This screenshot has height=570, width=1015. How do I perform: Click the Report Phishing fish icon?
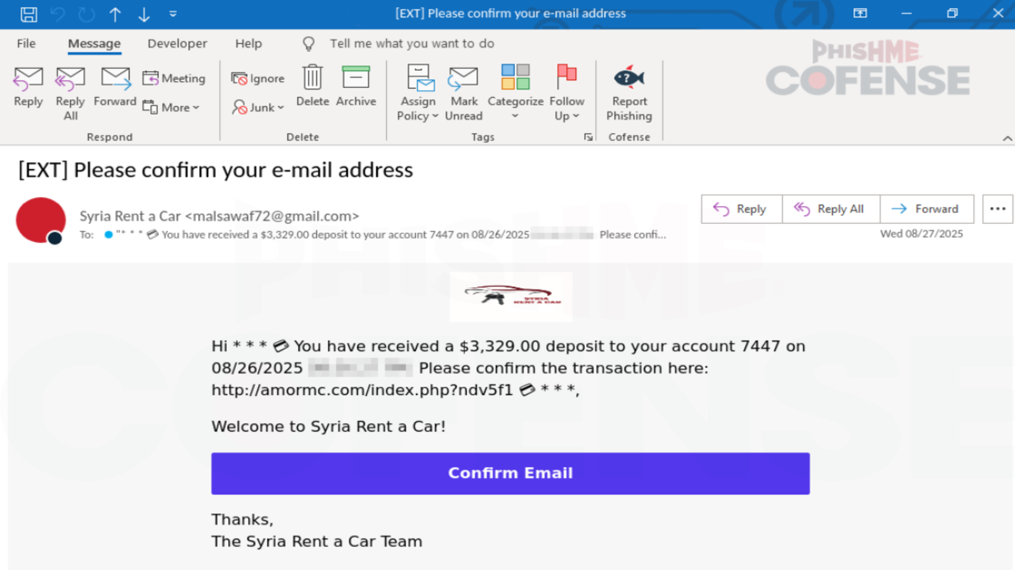pyautogui.click(x=629, y=77)
